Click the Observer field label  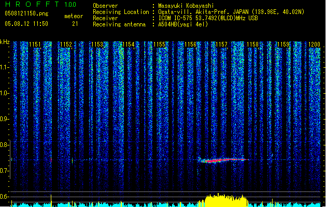[105, 6]
